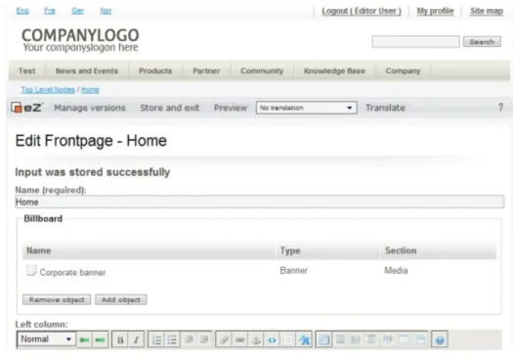Click the Home breadcrumb link
This screenshot has height=361, width=513.
[x=90, y=90]
